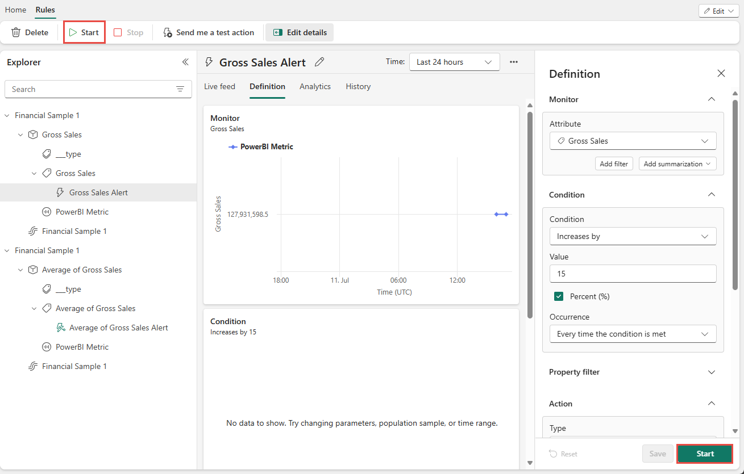The image size is (744, 474).
Task: Click the green Start button in Definition panel
Action: point(705,454)
